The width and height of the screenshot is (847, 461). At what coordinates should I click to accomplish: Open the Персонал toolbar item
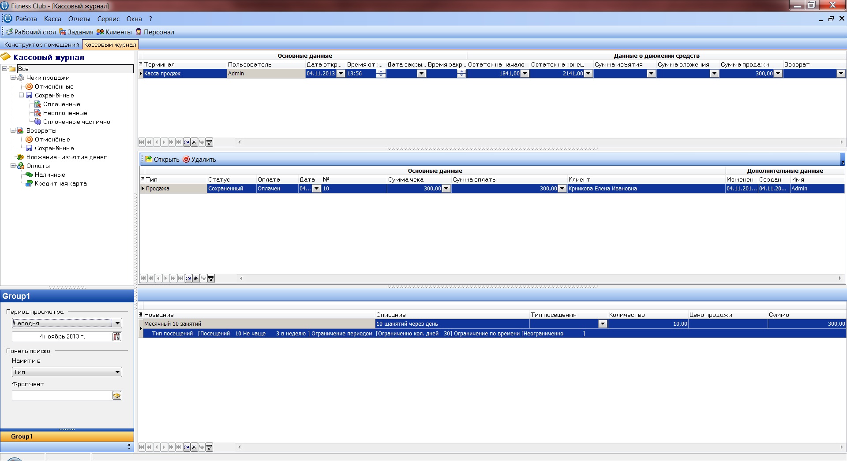(155, 32)
